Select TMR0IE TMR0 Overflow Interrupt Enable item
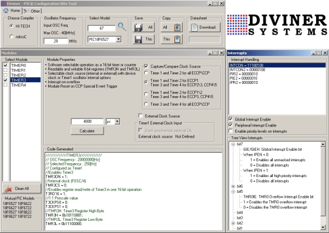 point(278,196)
